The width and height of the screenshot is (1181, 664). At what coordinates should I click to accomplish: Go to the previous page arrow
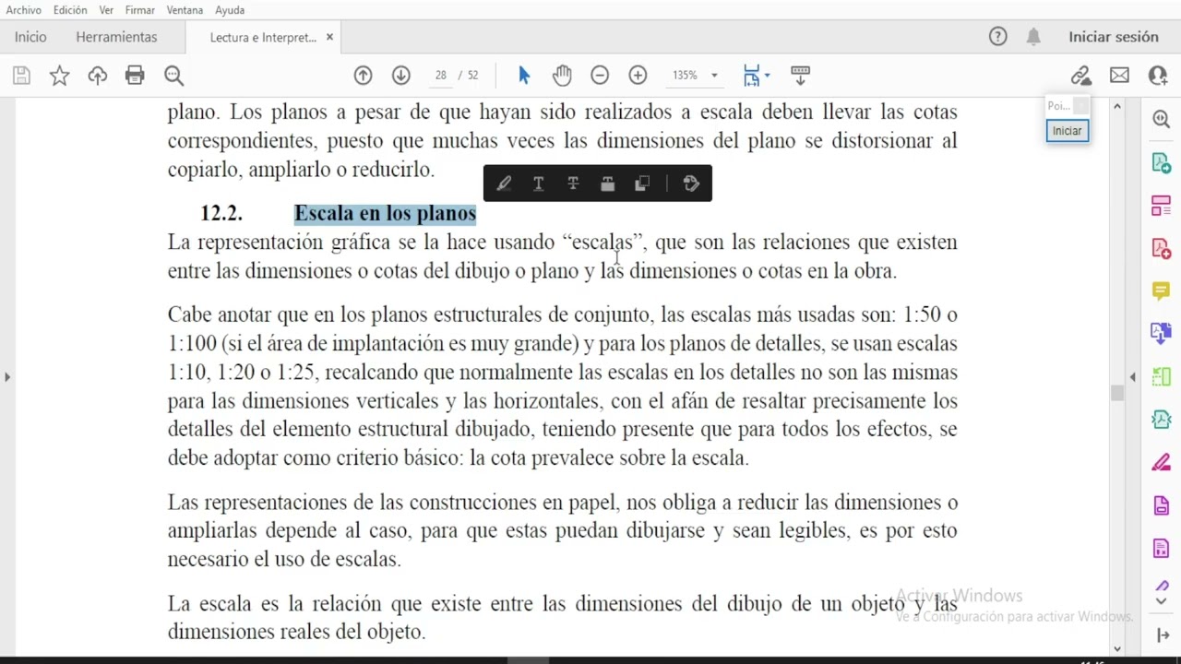pos(363,76)
